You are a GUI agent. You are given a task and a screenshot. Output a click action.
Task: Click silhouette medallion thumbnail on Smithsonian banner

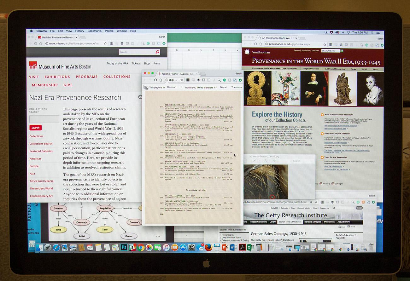point(257,88)
